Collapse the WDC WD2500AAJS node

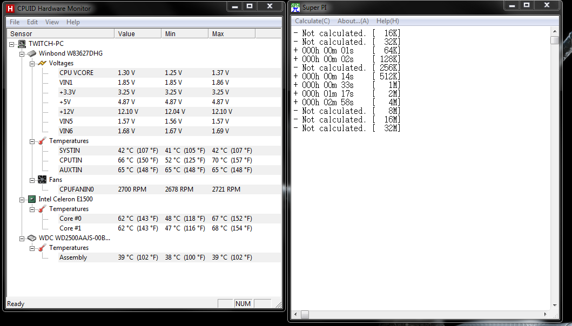click(x=22, y=239)
